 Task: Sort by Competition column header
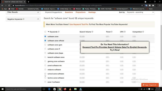coord(137,32)
